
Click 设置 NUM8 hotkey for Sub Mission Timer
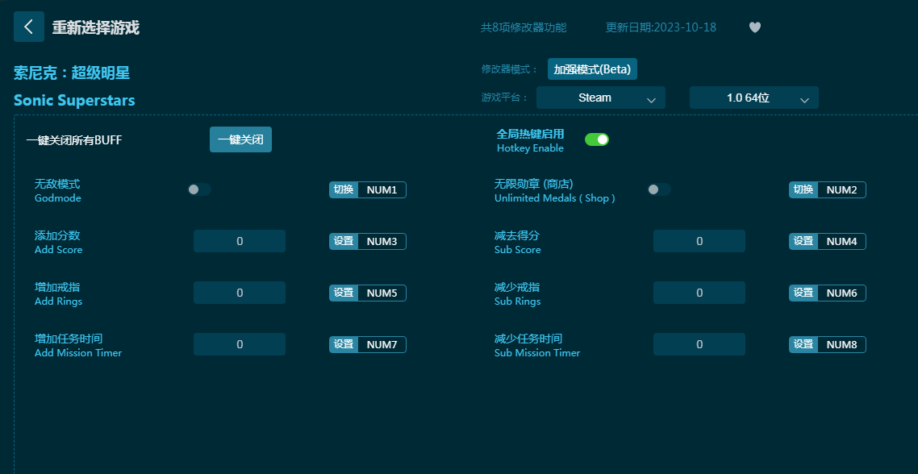click(x=828, y=345)
